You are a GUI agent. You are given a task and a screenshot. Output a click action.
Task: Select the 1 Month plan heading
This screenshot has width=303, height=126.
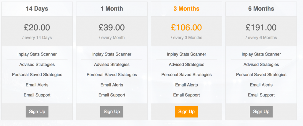point(112,9)
